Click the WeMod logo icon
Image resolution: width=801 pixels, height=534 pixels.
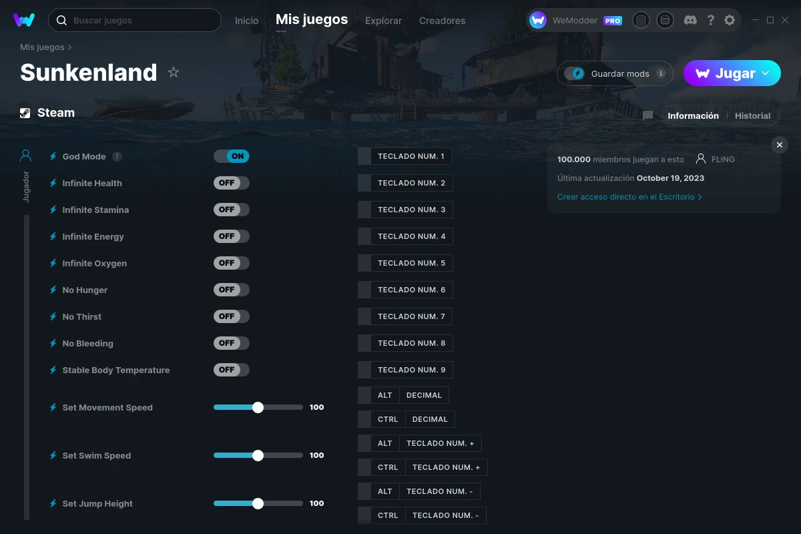pos(24,20)
